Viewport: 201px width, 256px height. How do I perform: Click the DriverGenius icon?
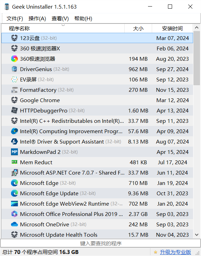pyautogui.click(x=14, y=69)
